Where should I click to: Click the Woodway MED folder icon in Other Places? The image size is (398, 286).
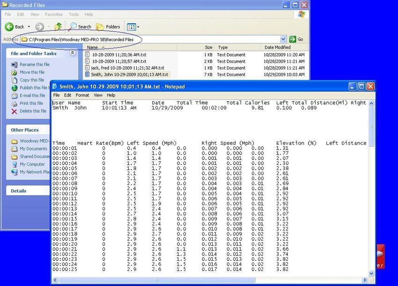14,141
